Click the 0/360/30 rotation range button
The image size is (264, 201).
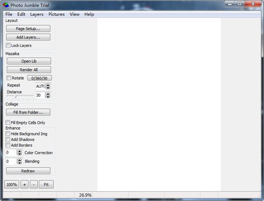point(40,78)
